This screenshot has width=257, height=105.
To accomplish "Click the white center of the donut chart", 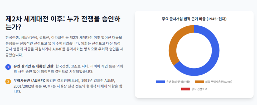I will click(194, 51).
